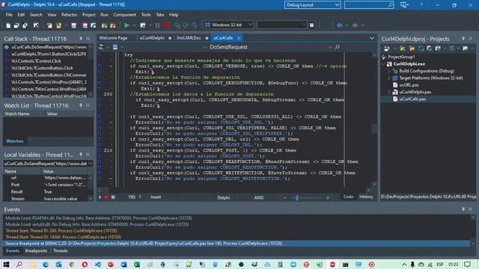Click the Pause debug button in the toolbar

158,25
